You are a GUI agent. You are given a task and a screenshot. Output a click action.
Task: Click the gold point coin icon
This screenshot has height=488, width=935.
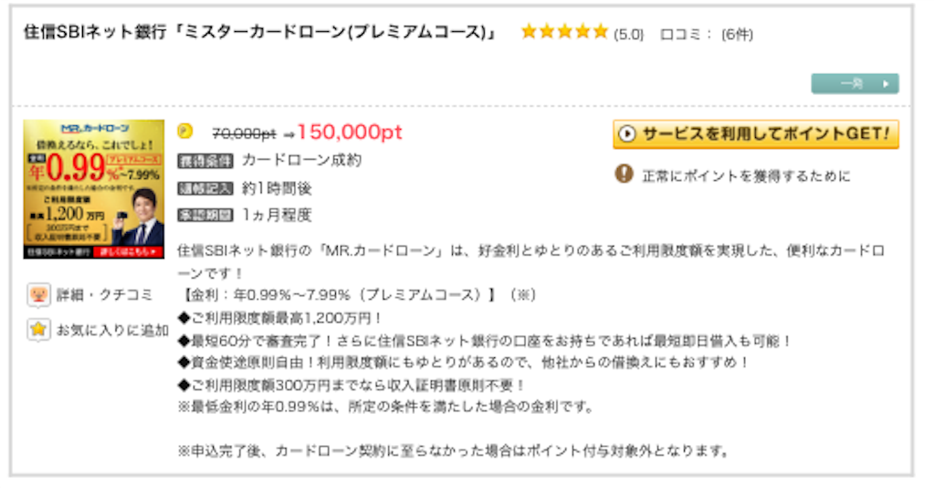(x=185, y=132)
